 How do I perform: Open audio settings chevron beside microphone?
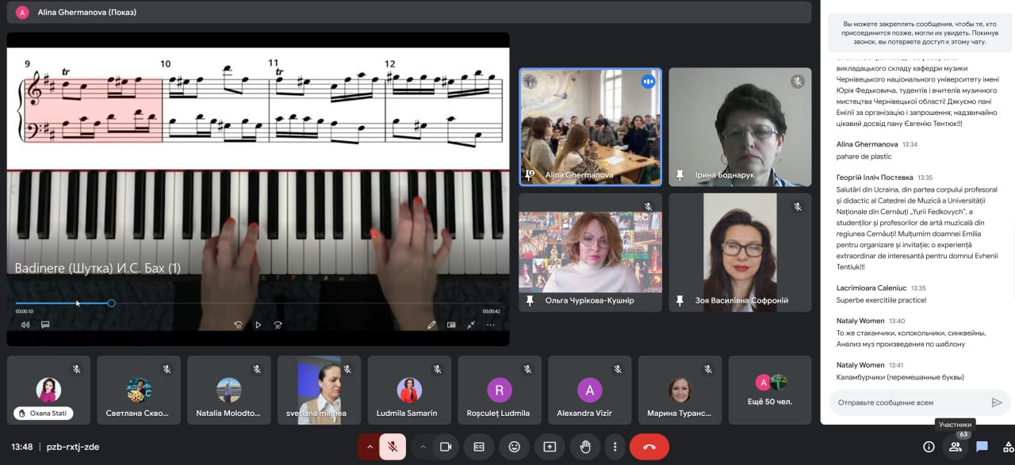[x=370, y=447]
